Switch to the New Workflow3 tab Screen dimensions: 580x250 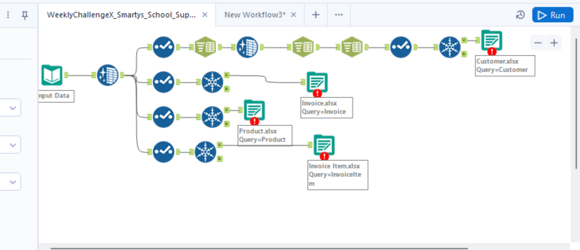254,15
